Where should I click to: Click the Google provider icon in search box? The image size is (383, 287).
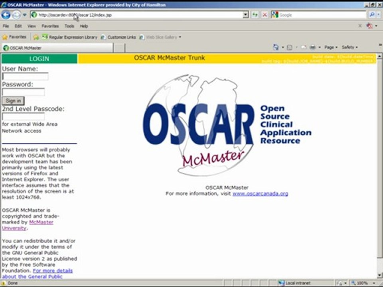275,15
